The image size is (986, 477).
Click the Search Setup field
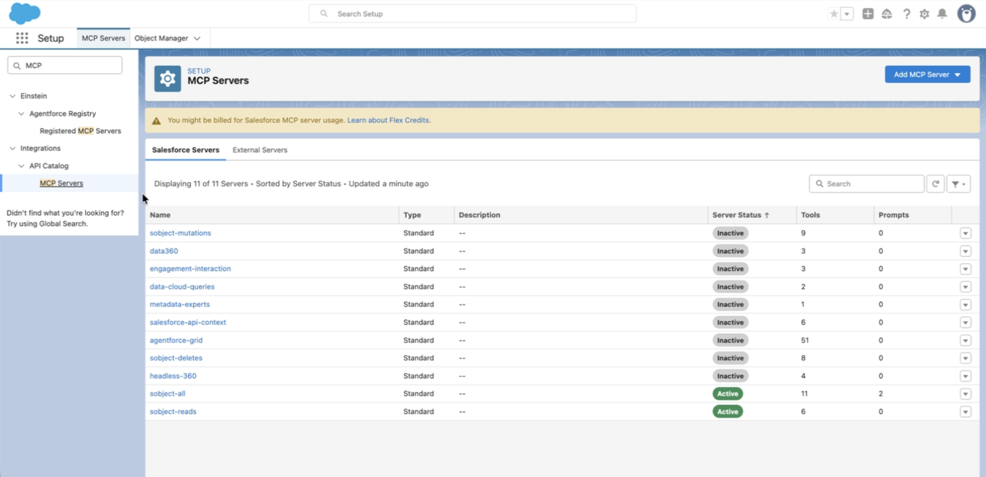tap(472, 14)
